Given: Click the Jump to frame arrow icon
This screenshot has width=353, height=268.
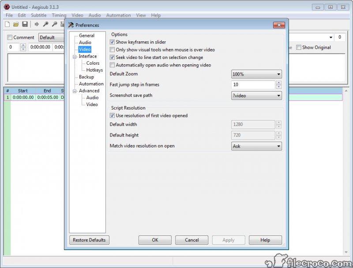Looking at the screenshot, I should pos(37,24).
